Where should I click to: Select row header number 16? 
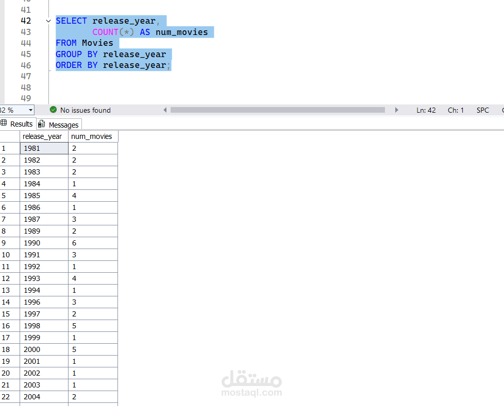[x=10, y=326]
